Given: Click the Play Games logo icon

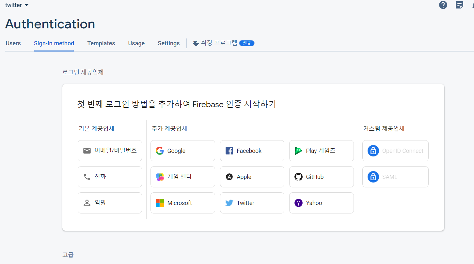Looking at the screenshot, I should coord(298,151).
